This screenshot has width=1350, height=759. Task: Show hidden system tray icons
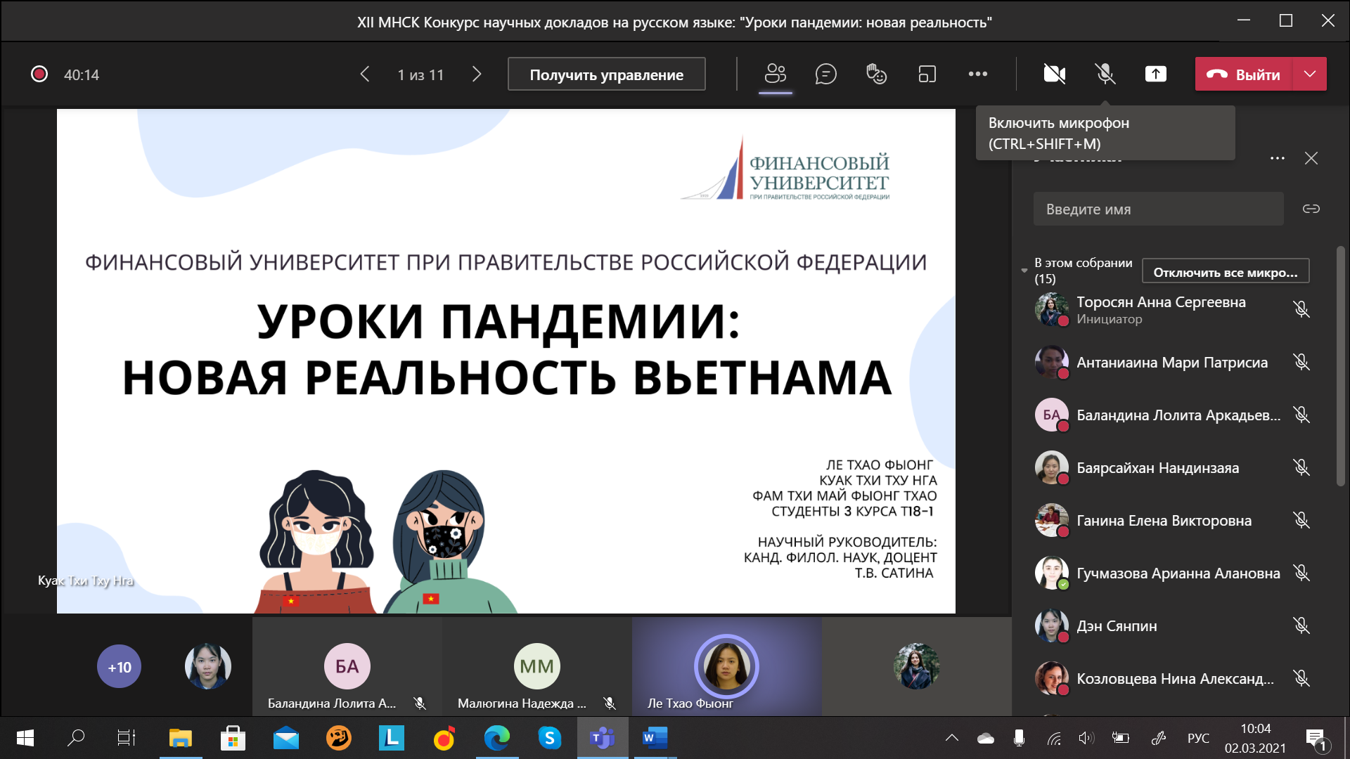coord(952,738)
